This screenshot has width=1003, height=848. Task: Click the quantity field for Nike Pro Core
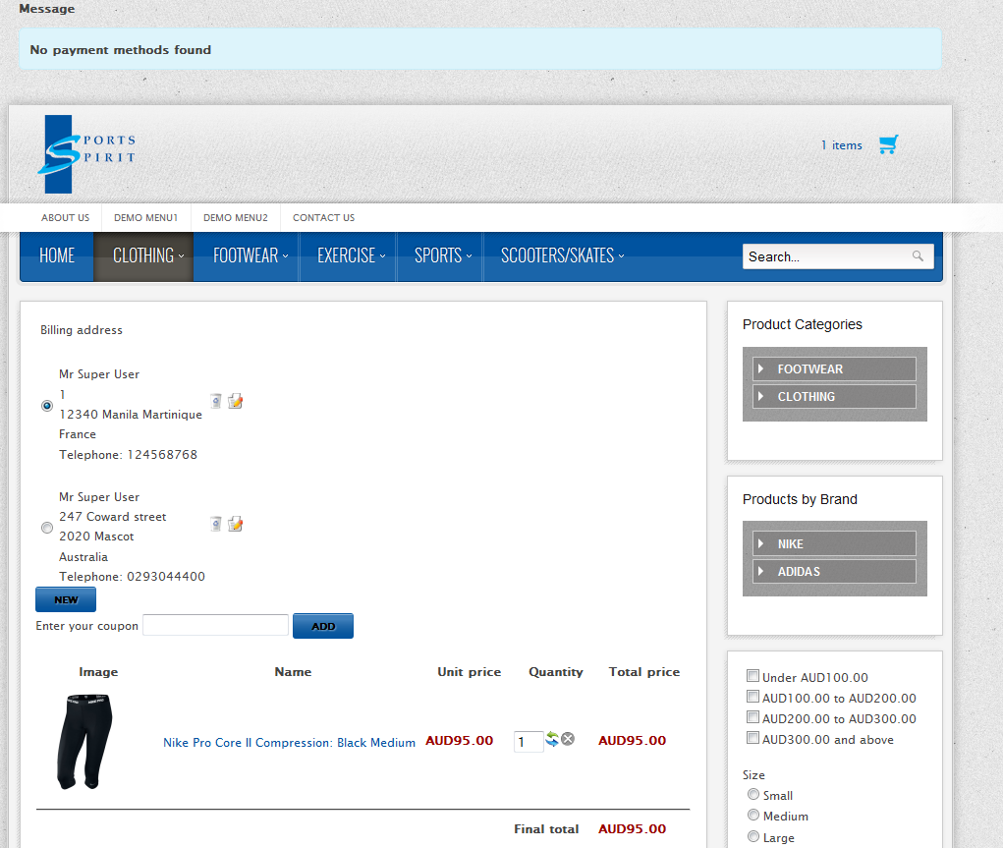click(x=529, y=742)
